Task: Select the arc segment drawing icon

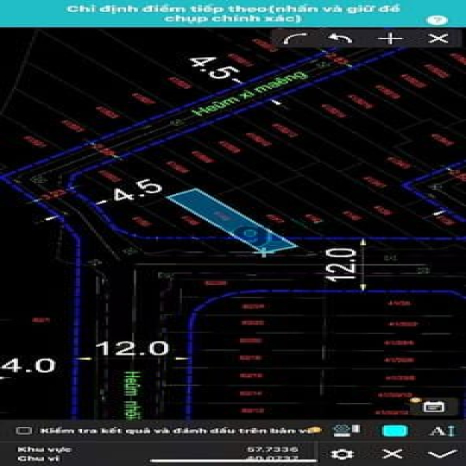Action: 294,39
